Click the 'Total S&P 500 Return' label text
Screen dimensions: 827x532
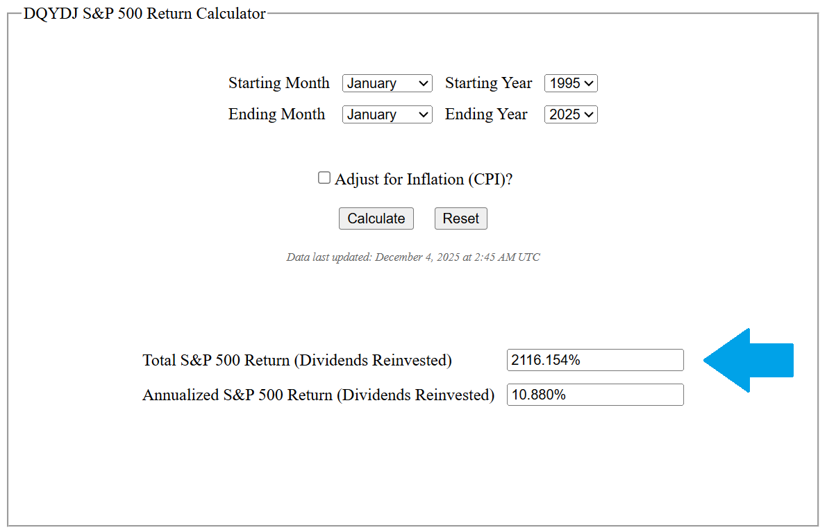297,361
